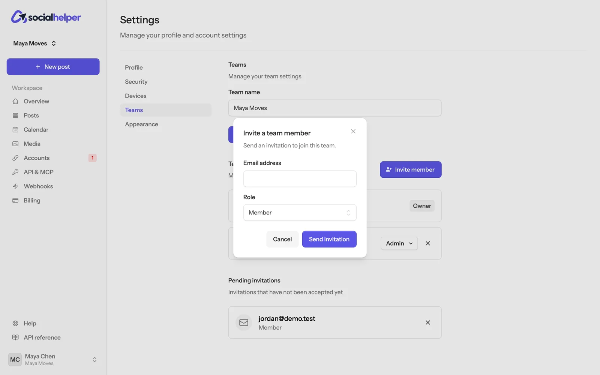Create a New post

(x=53, y=67)
